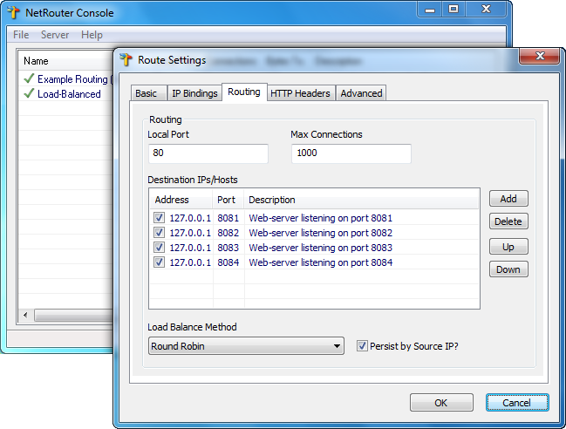Open the Help menu in NetRouter Console
Viewport: 566px width, 429px height.
click(x=92, y=35)
